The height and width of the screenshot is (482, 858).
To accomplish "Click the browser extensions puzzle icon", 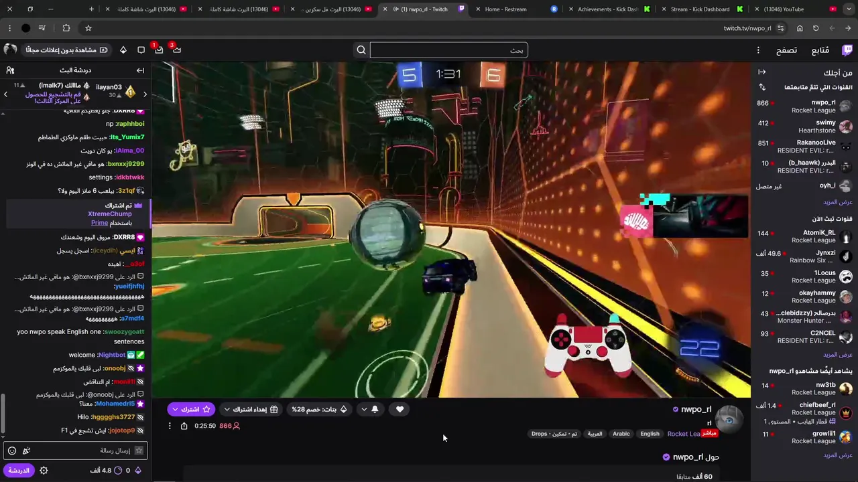I will coord(66,28).
